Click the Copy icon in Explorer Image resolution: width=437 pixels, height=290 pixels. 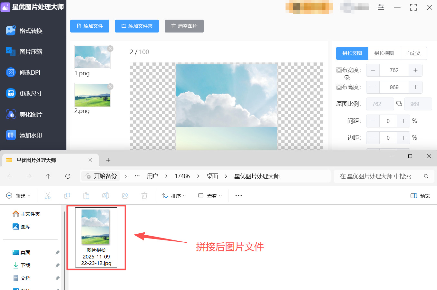(x=67, y=196)
